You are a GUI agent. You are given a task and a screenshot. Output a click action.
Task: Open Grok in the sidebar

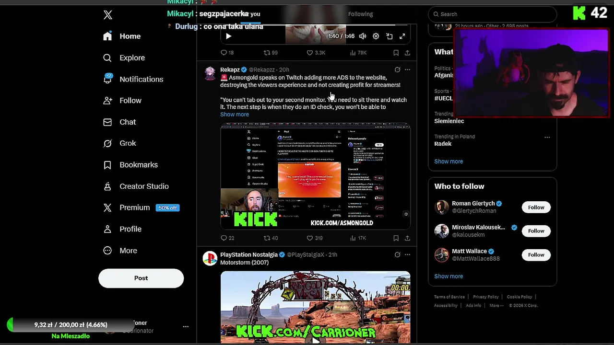(x=120, y=143)
